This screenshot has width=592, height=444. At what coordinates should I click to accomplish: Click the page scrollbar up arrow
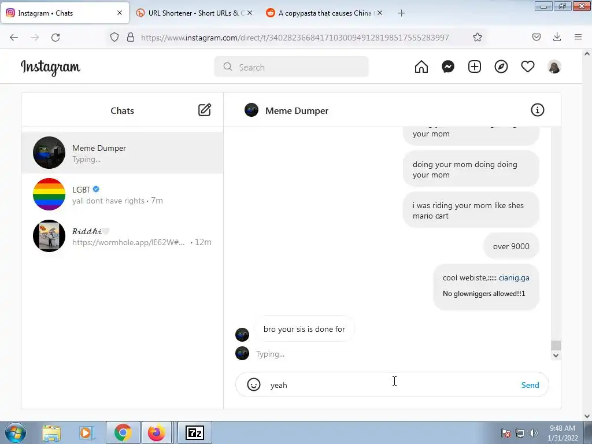click(587, 54)
